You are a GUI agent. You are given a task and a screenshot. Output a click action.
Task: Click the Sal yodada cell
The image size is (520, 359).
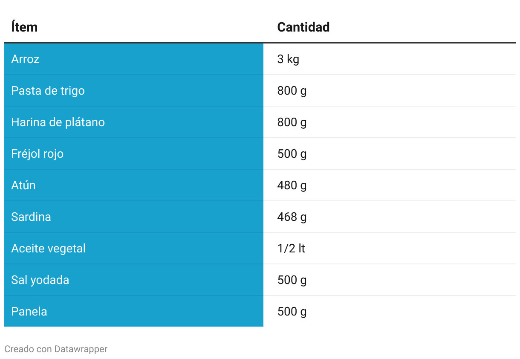tap(134, 280)
